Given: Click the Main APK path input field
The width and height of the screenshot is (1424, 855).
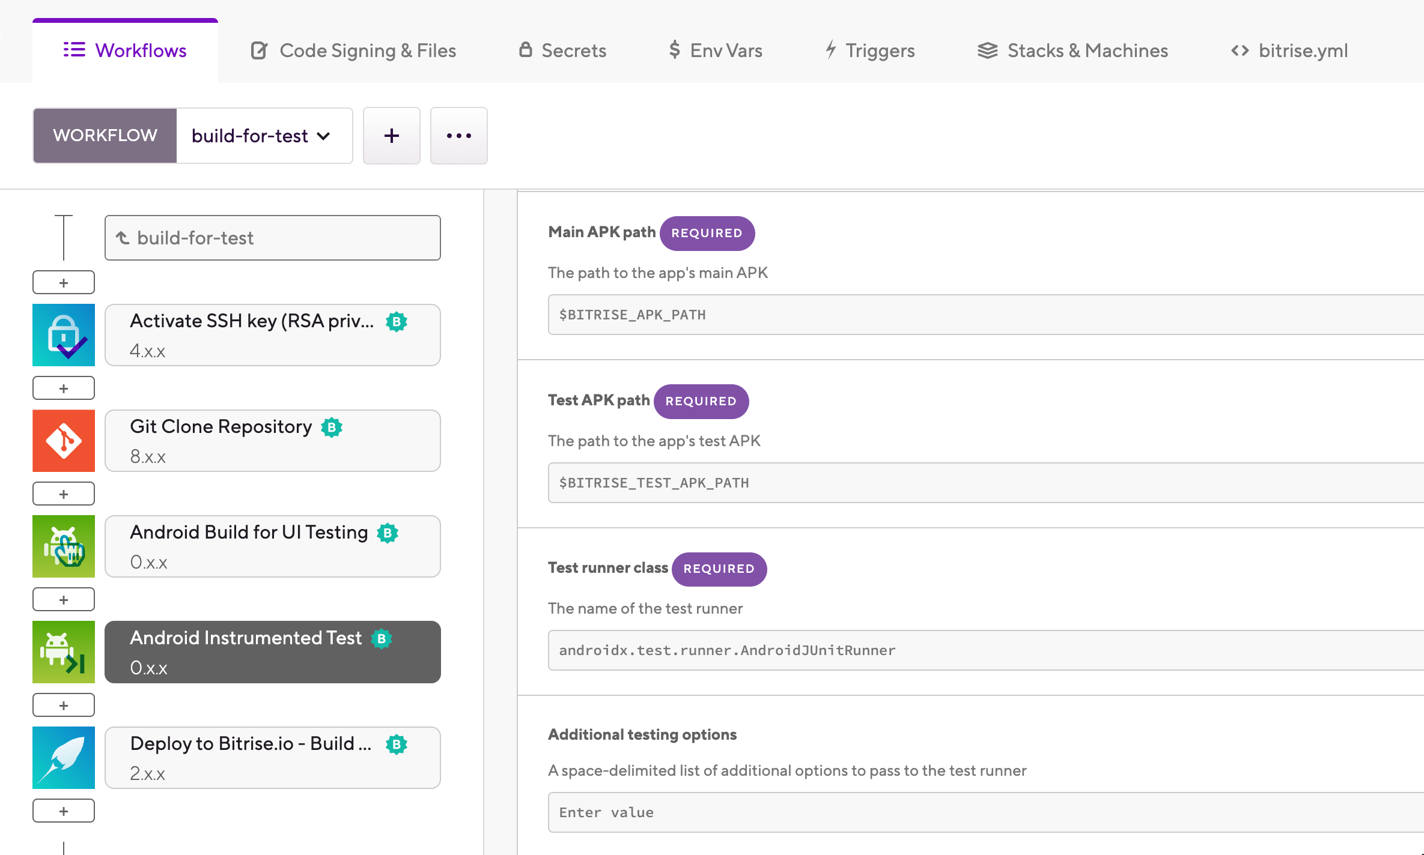Looking at the screenshot, I should pos(985,315).
